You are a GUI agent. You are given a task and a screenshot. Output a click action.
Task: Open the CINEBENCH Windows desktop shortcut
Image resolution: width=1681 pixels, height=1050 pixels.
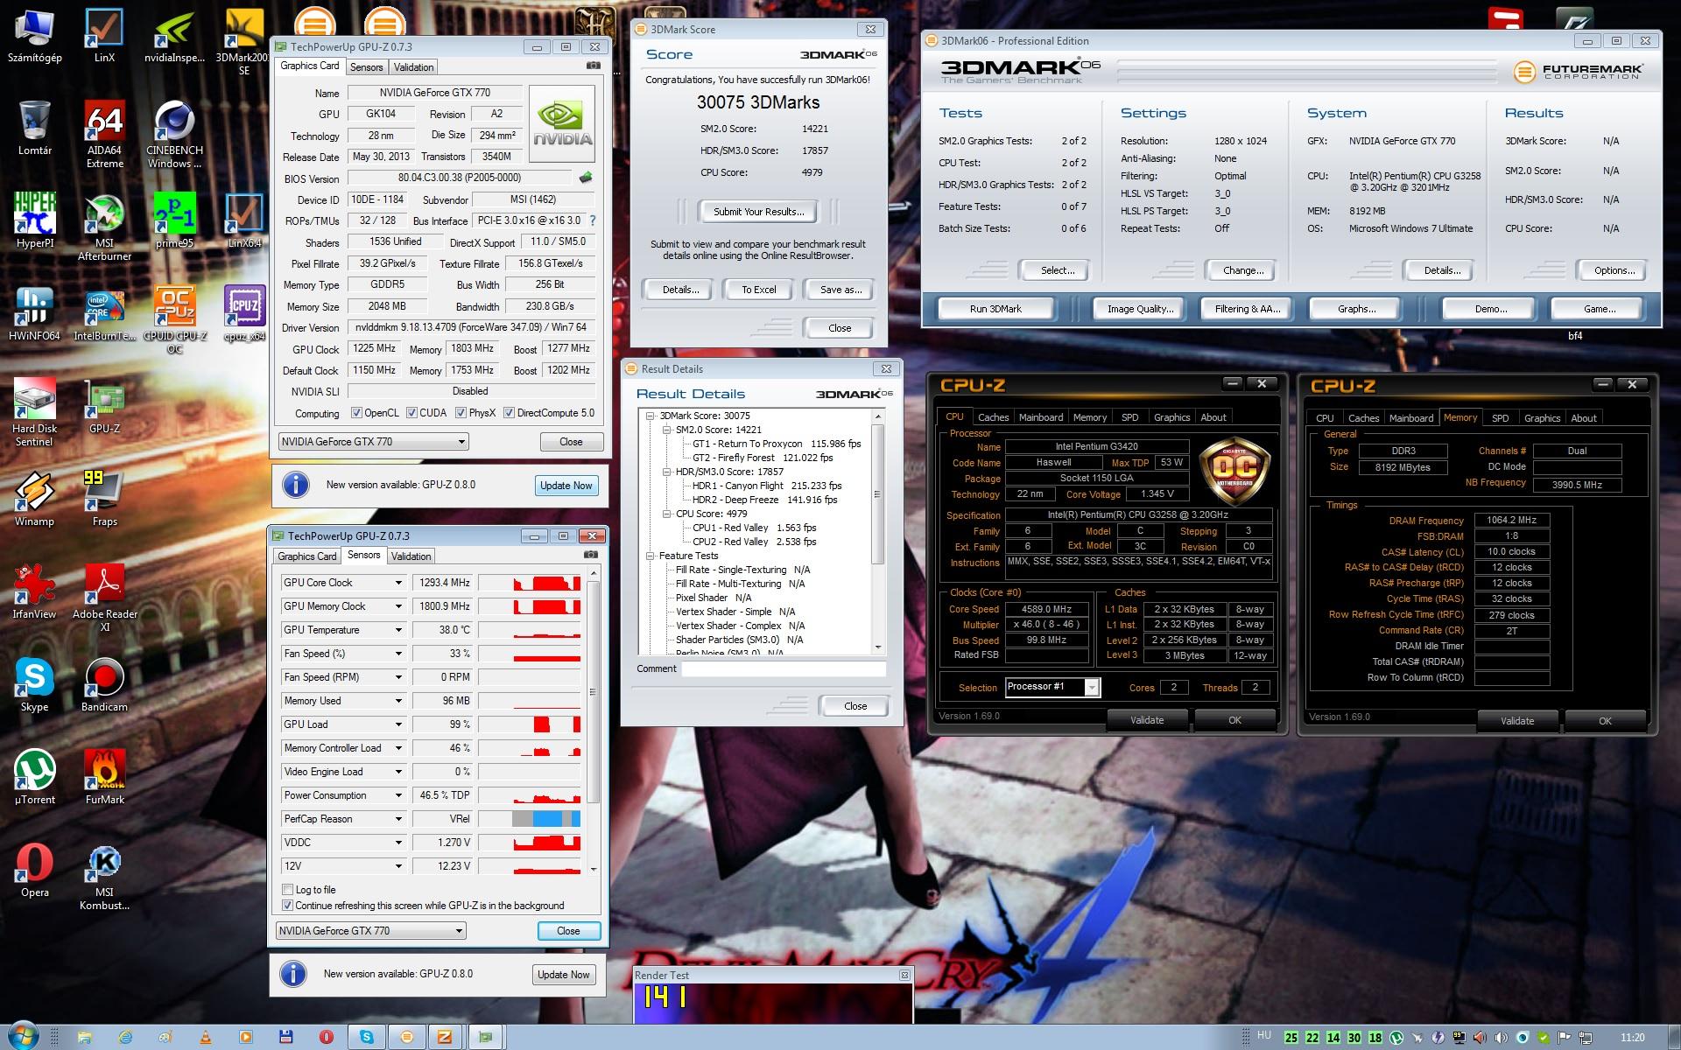coord(174,133)
